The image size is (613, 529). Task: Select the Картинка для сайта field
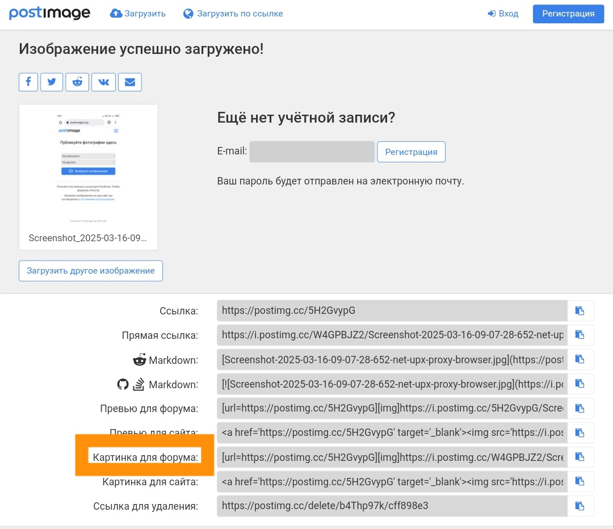point(392,481)
